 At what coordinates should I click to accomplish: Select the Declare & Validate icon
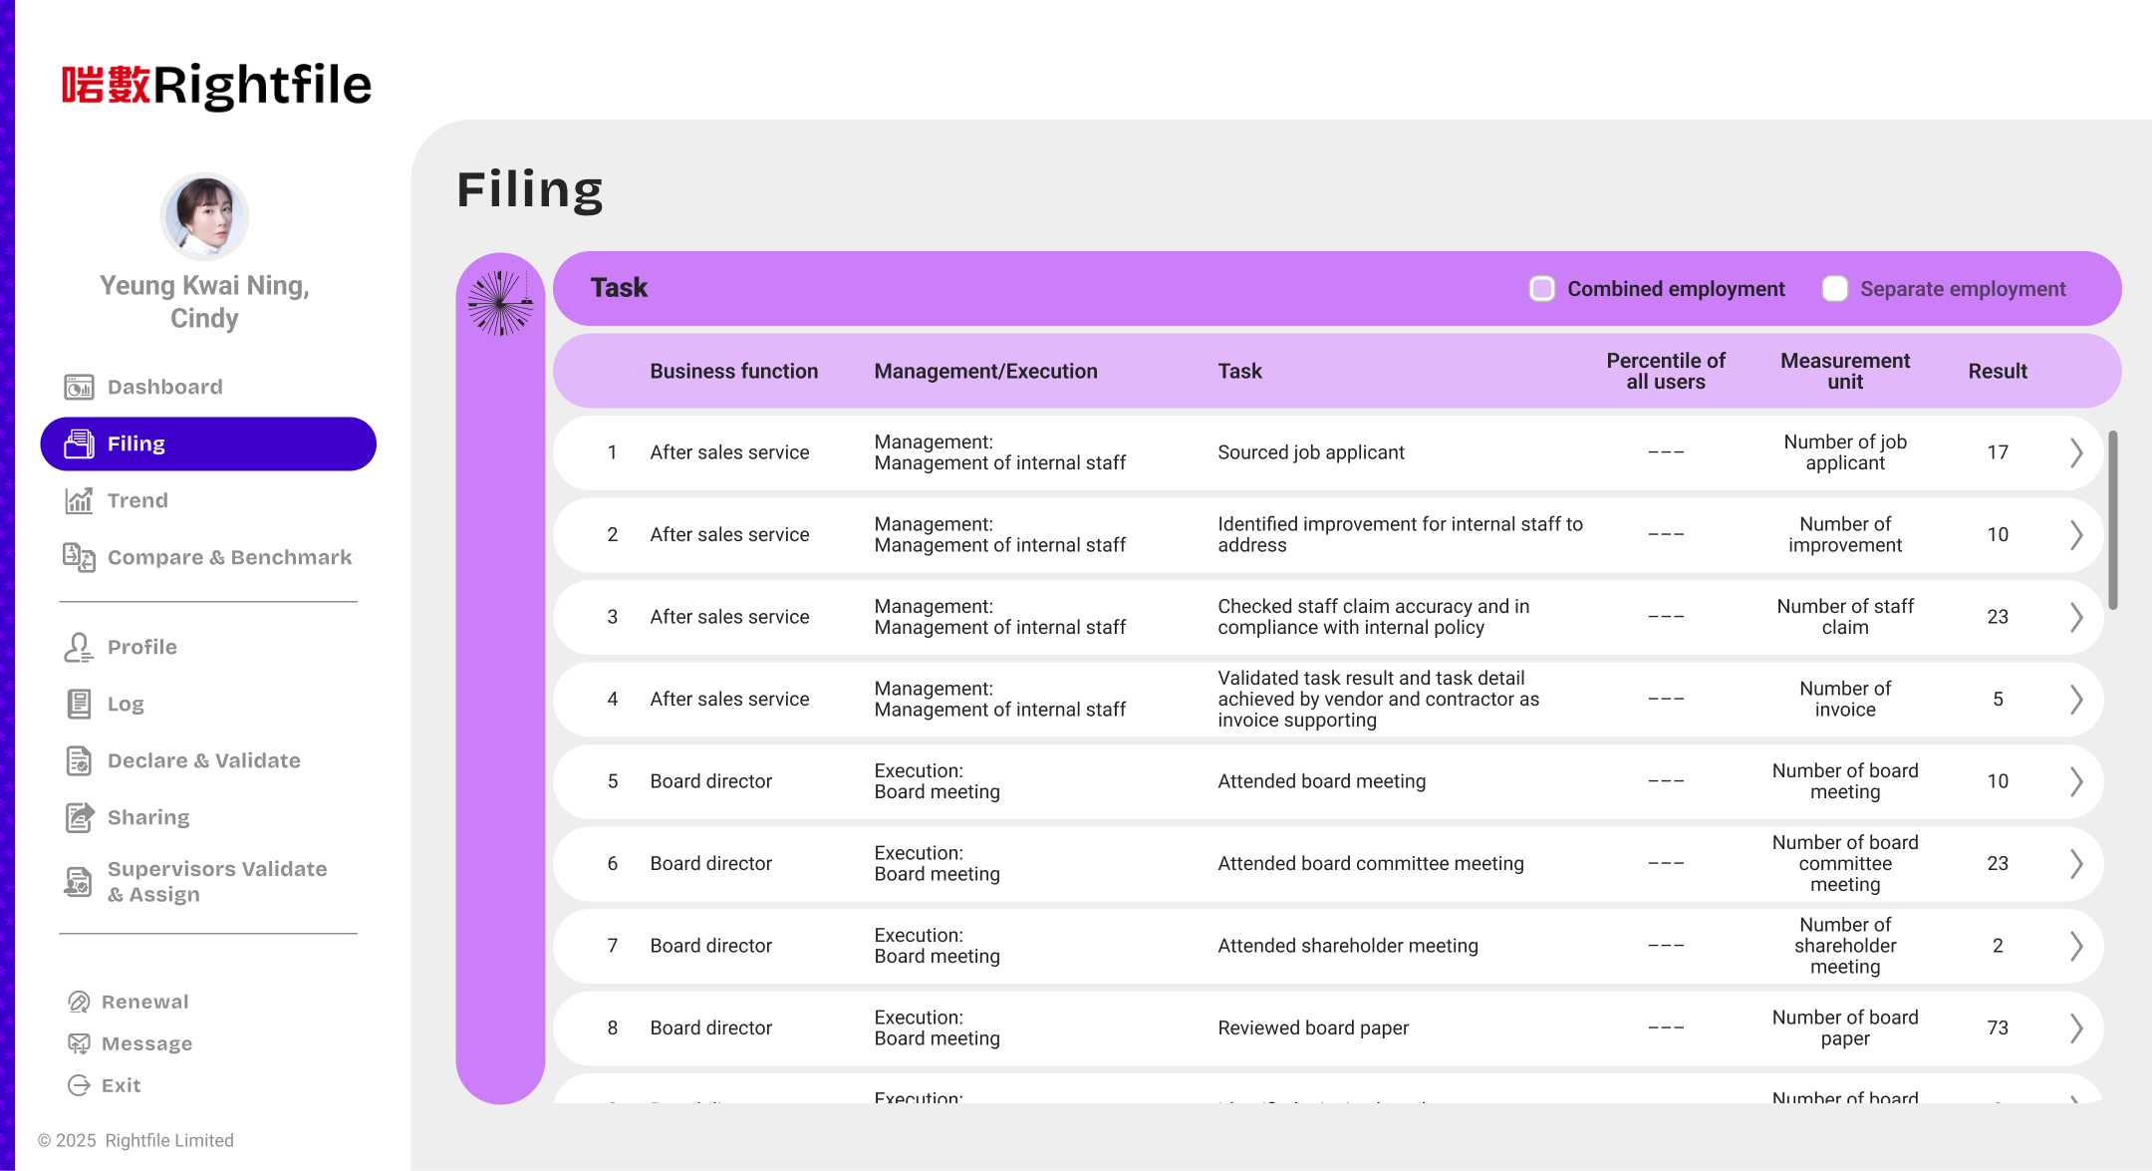(78, 760)
